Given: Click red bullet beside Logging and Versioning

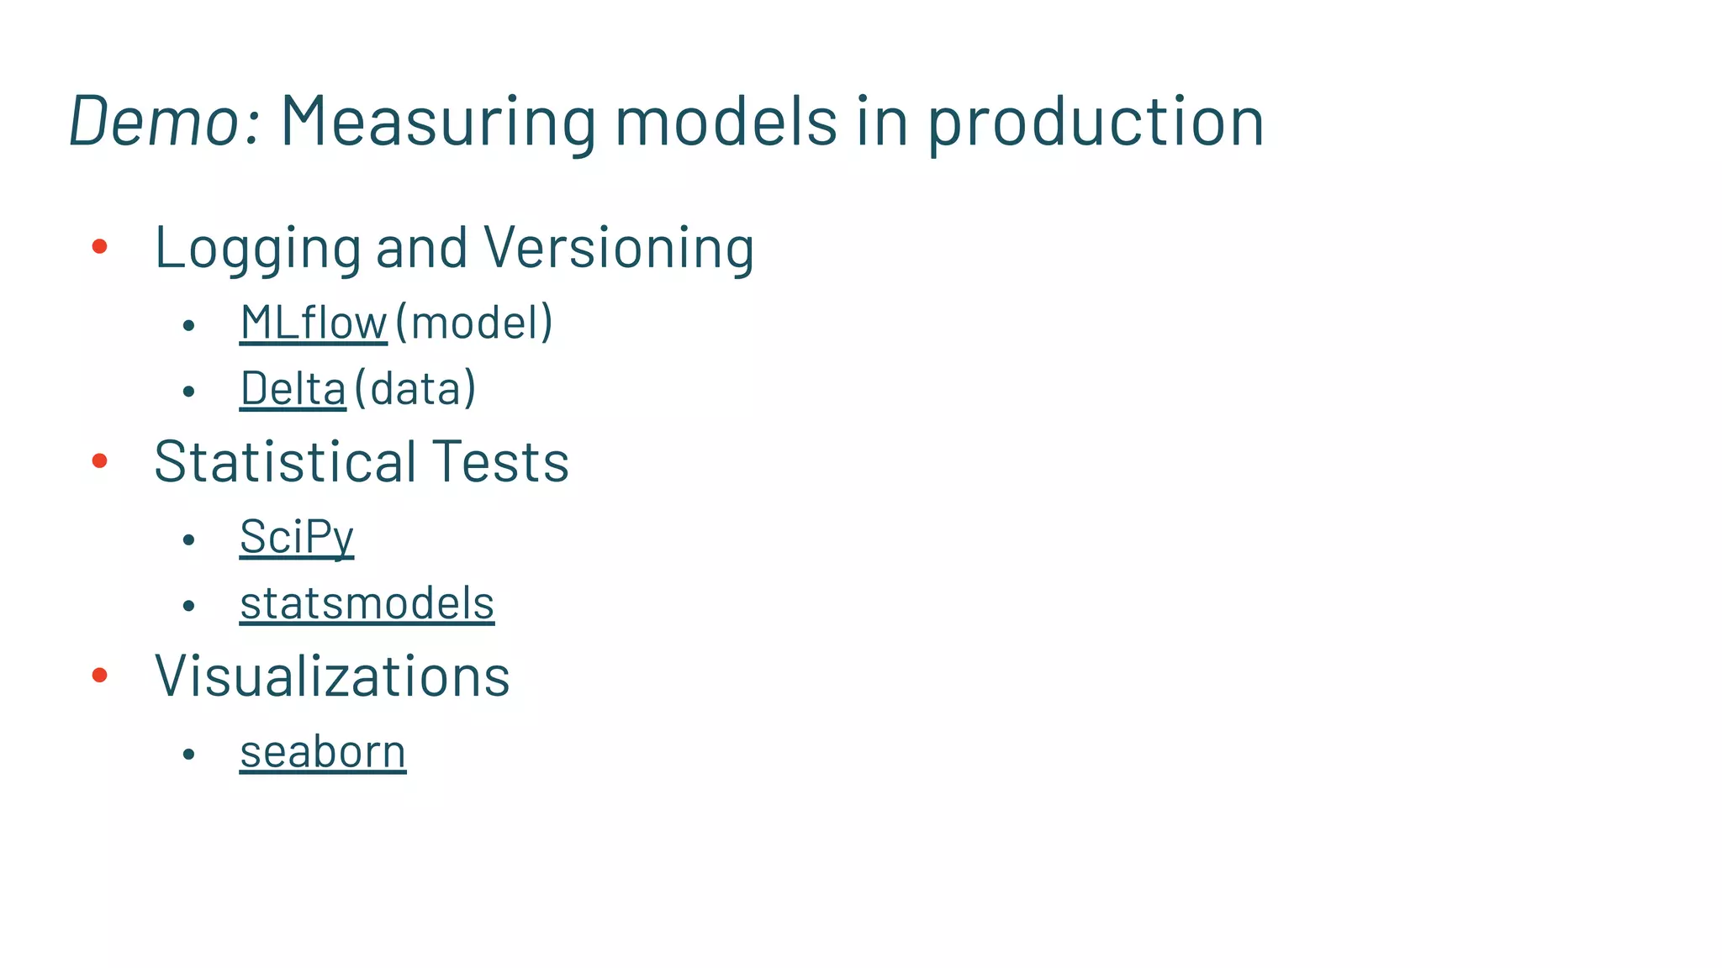Looking at the screenshot, I should (99, 246).
